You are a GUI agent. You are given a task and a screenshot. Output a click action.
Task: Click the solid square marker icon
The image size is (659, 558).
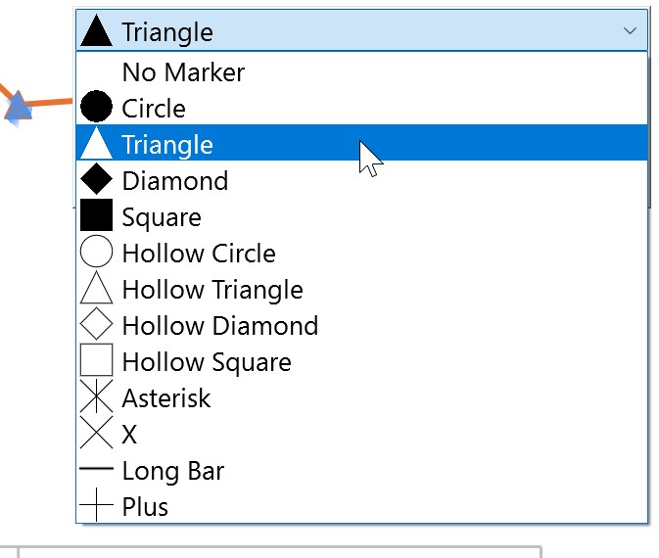coord(96,216)
